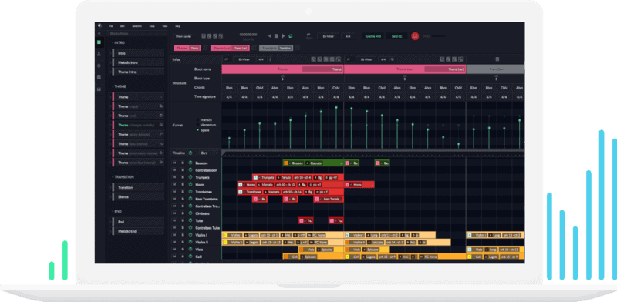This screenshot has width=617, height=302.
Task: Mute the Trombones track
Action: pyautogui.click(x=175, y=192)
